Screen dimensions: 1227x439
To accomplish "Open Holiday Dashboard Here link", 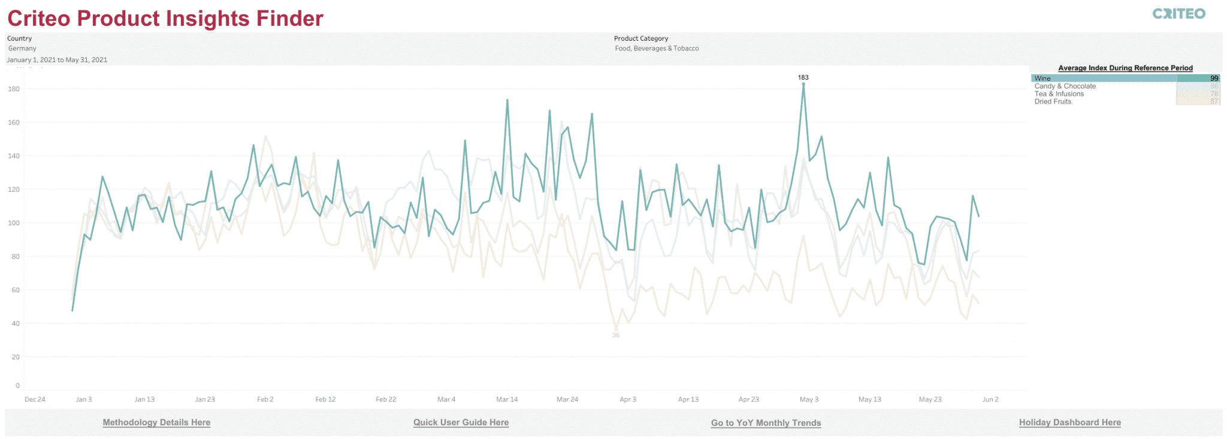I will pos(1069,422).
